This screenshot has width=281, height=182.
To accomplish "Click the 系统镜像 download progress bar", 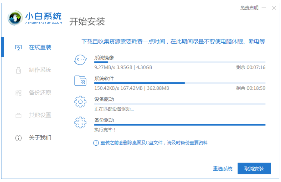I will [180, 62].
